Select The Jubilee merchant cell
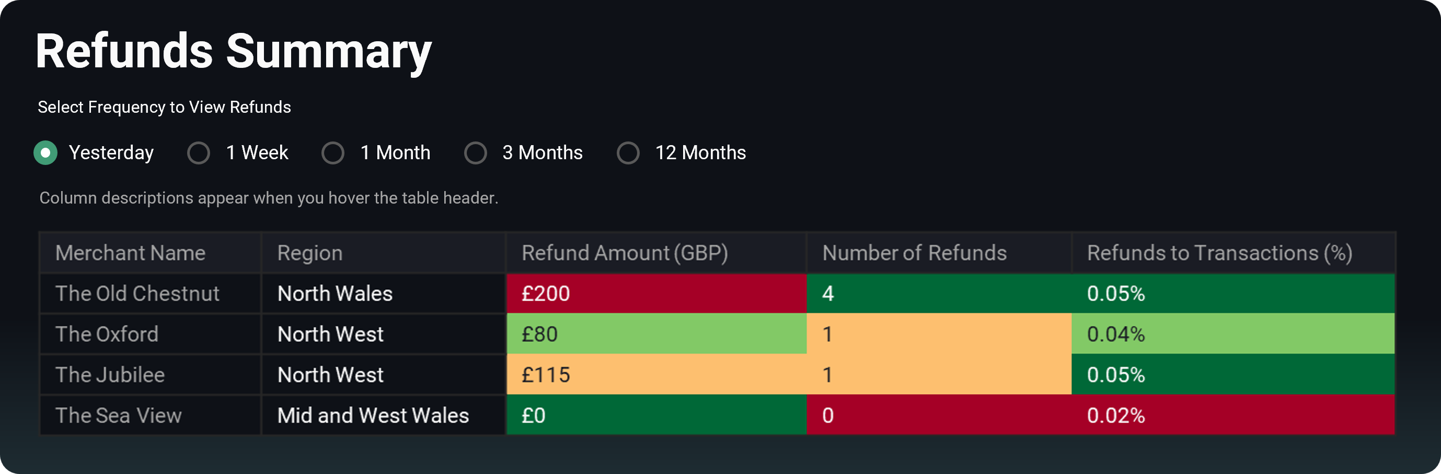The height and width of the screenshot is (474, 1441). (x=110, y=374)
